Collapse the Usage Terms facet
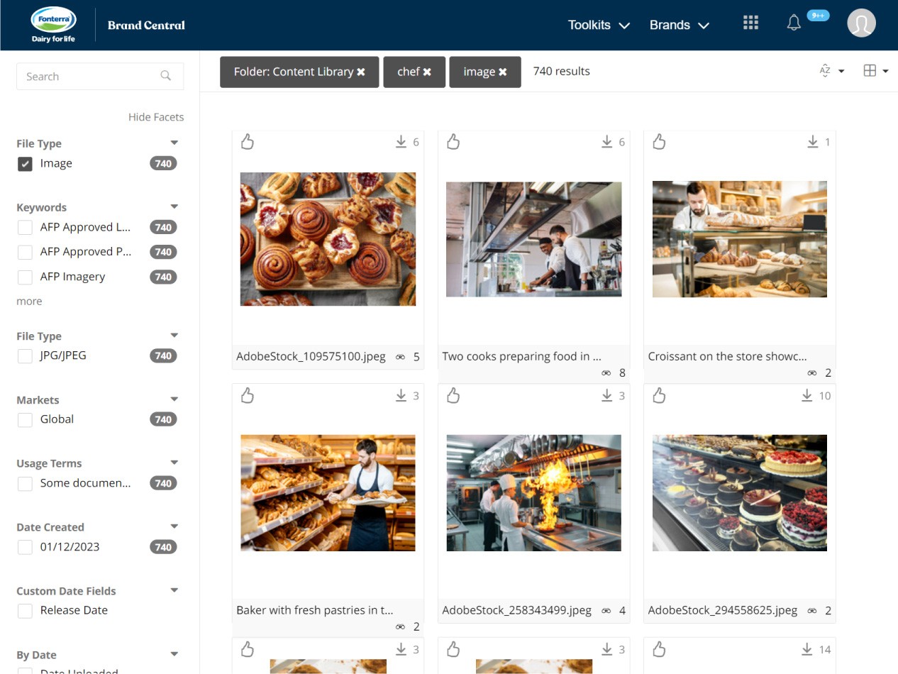 (174, 463)
